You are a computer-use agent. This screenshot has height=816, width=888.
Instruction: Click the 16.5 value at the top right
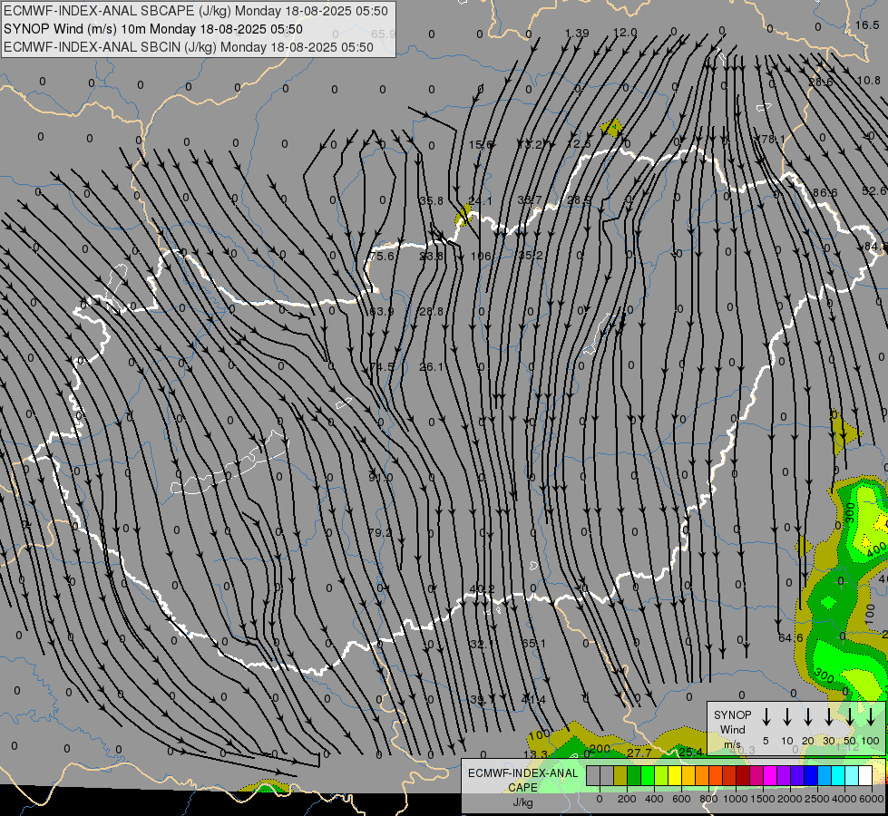click(x=867, y=24)
